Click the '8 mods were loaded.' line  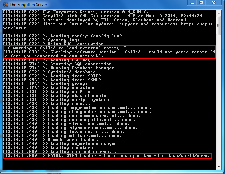(51, 140)
